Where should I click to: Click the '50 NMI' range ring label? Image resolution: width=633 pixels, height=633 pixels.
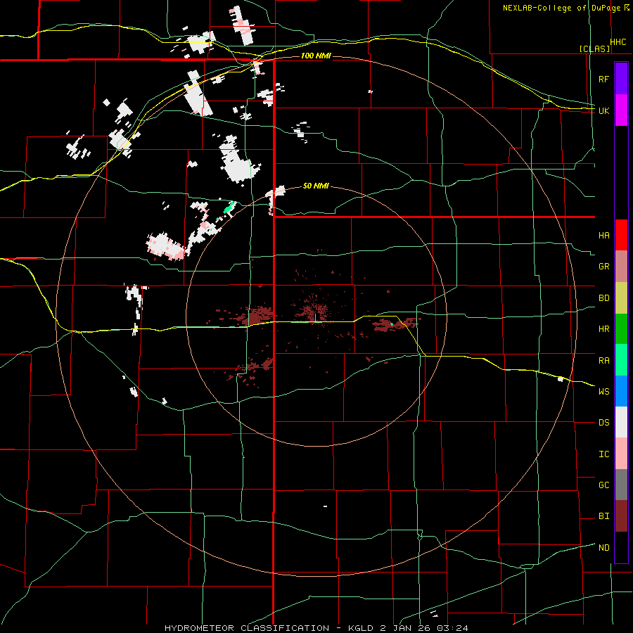point(316,186)
